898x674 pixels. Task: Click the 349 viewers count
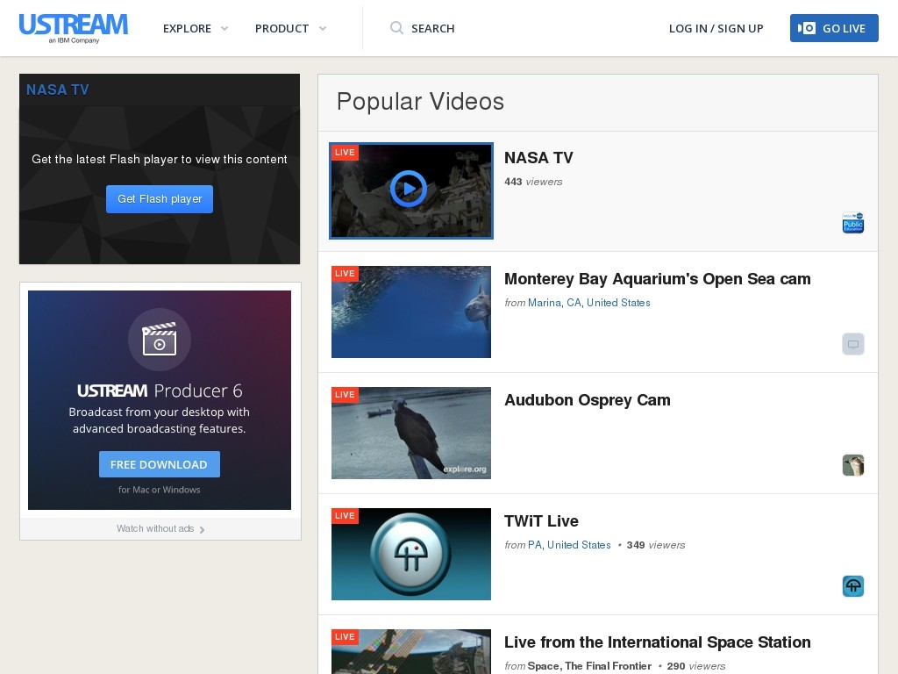(656, 544)
